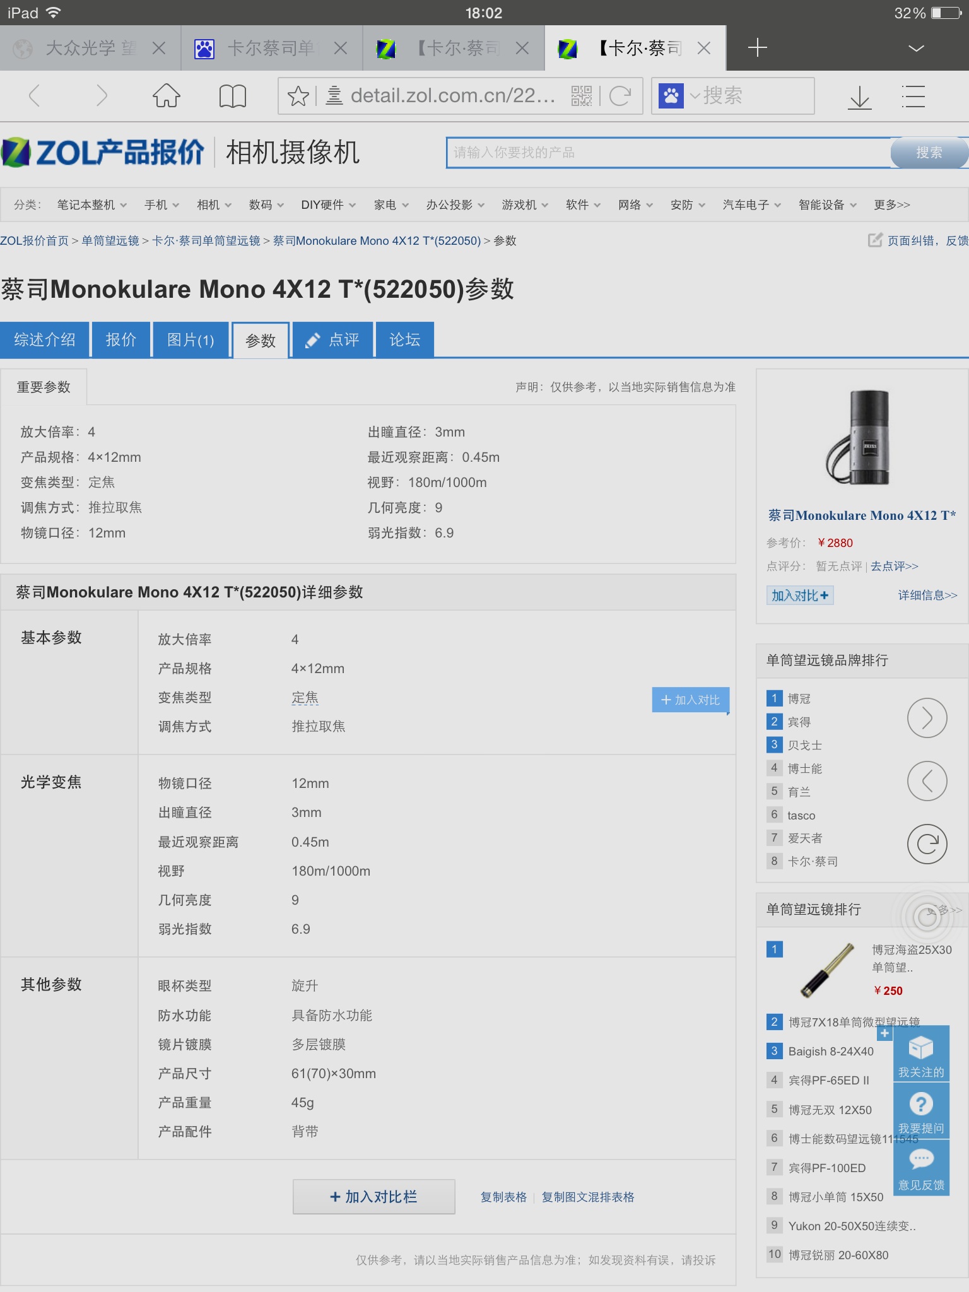This screenshot has height=1292, width=969.
Task: Expand the 智能设备 category dropdown
Action: pyautogui.click(x=828, y=205)
